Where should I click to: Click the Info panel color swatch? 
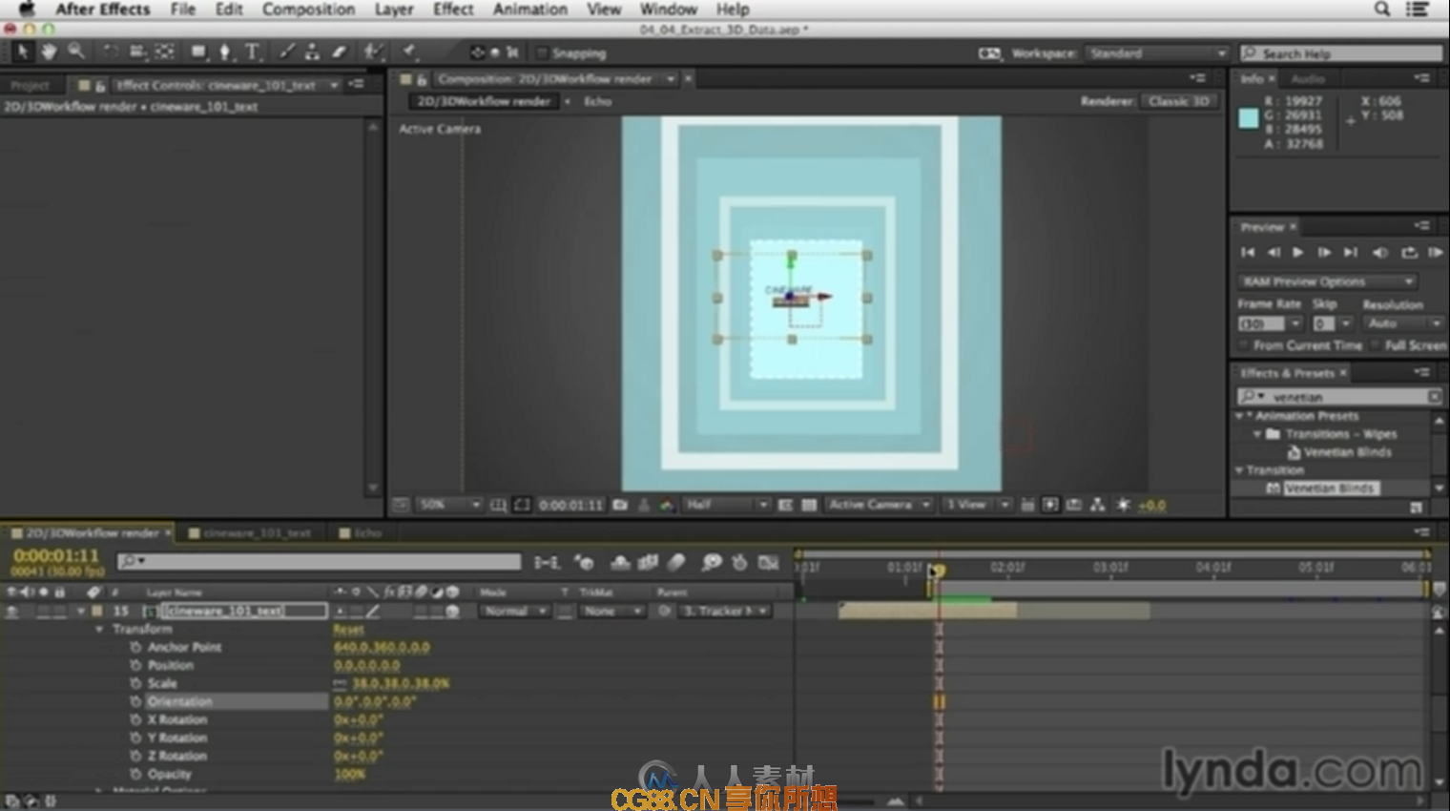click(1249, 118)
